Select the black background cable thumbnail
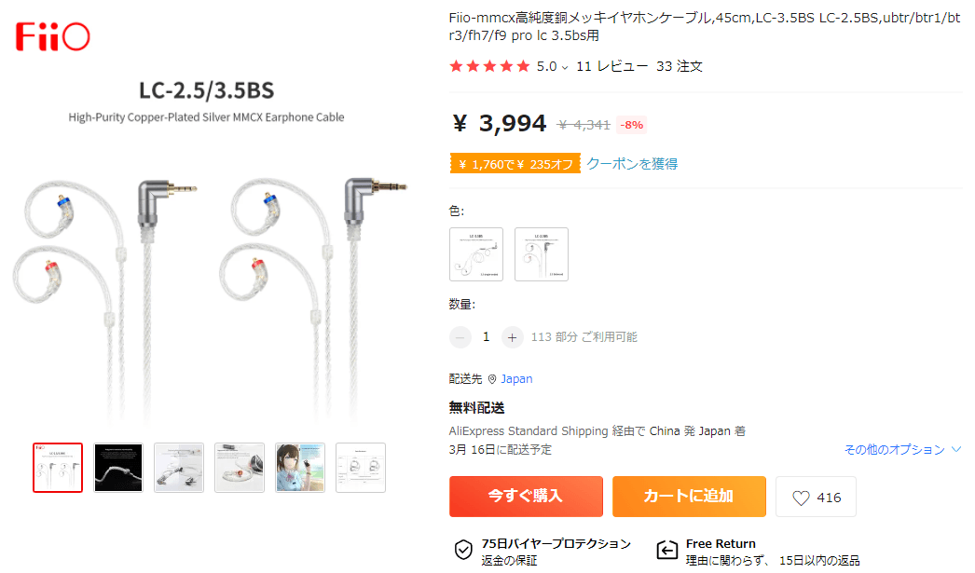The height and width of the screenshot is (573, 975). click(x=118, y=468)
